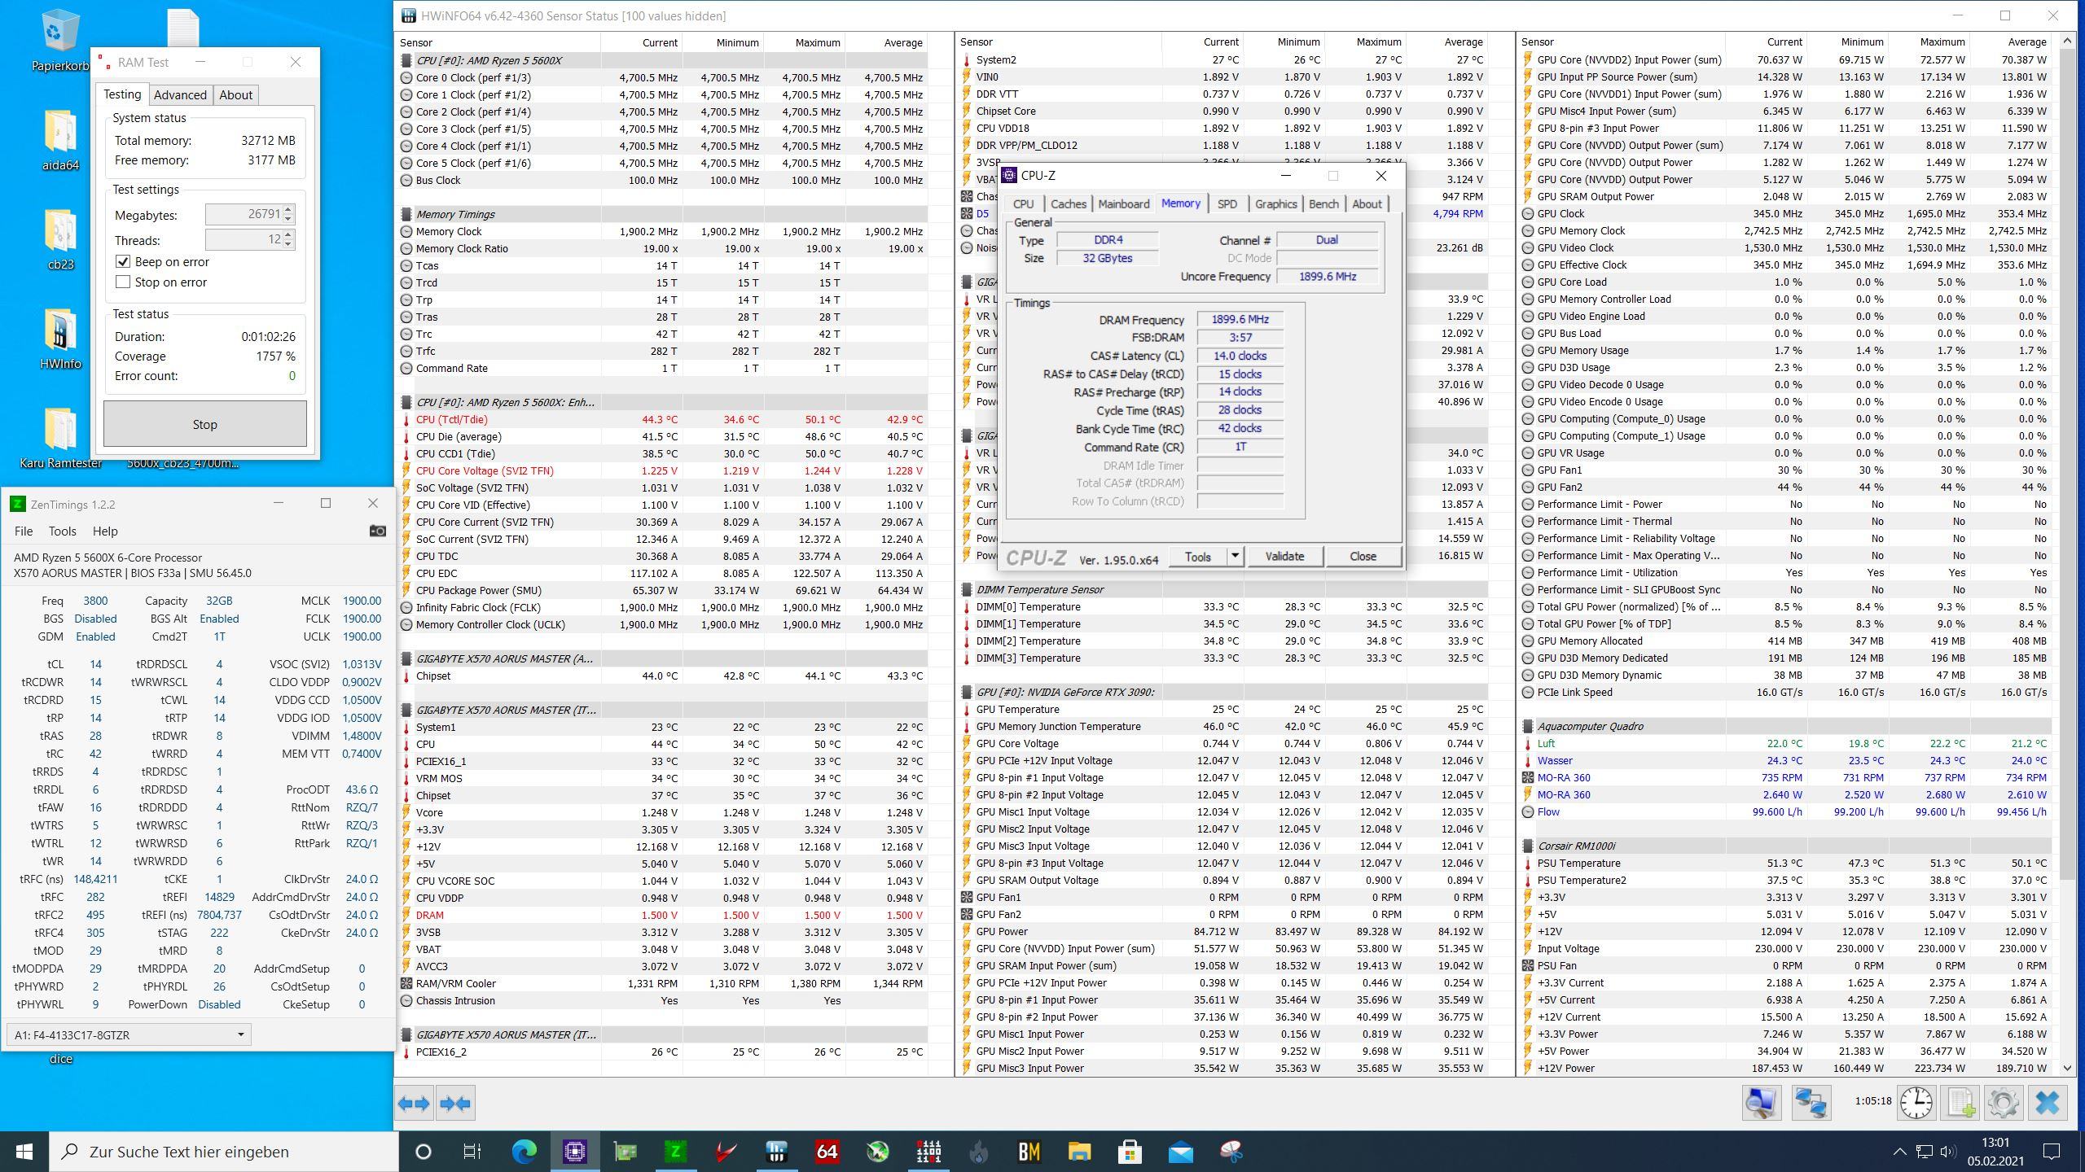Click HWiNFO shrink columns arrows button
Image resolution: width=2085 pixels, height=1172 pixels.
click(454, 1104)
